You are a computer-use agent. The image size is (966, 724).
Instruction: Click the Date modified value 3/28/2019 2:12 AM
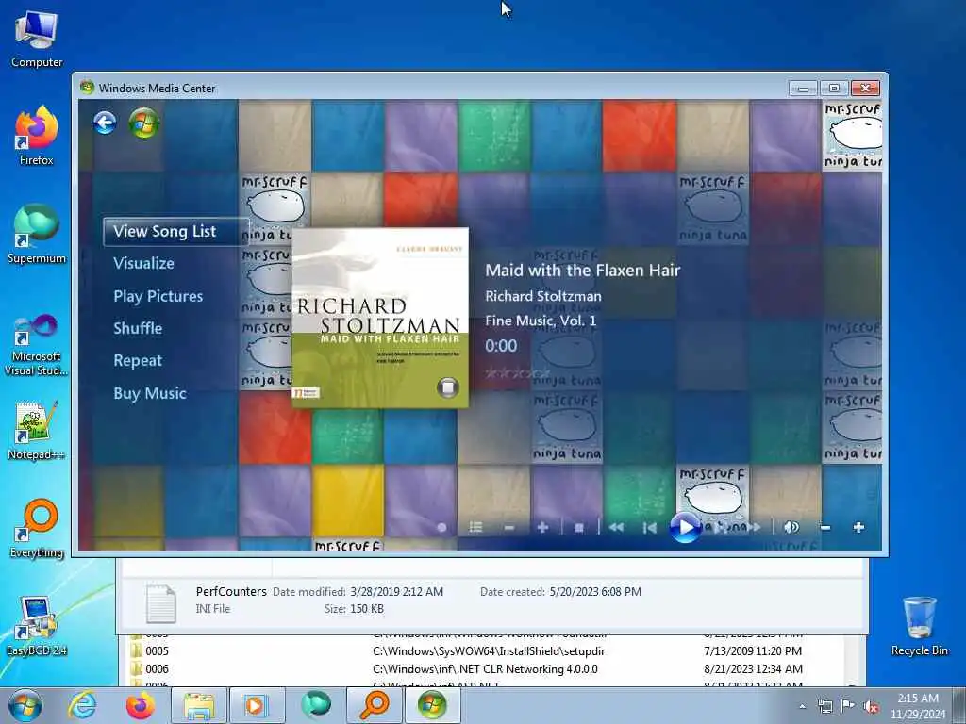(x=397, y=592)
